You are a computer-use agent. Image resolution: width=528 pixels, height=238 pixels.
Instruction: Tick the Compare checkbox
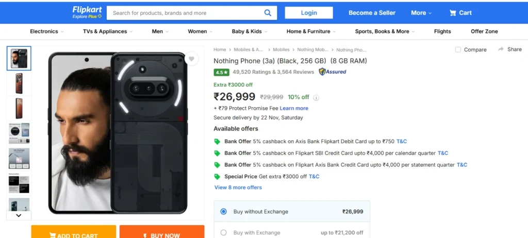(458, 50)
